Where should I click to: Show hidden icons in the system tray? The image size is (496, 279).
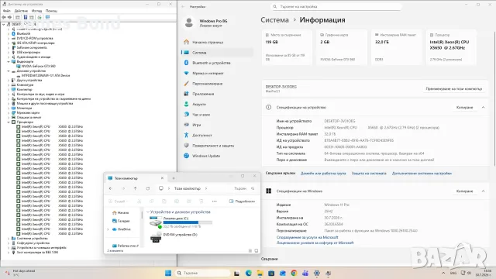coord(443,273)
